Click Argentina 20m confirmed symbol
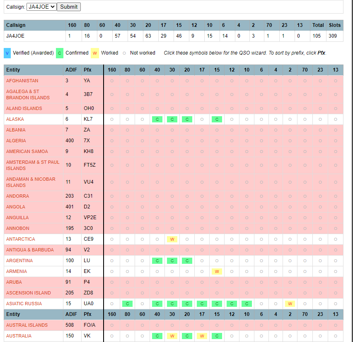 187,261
